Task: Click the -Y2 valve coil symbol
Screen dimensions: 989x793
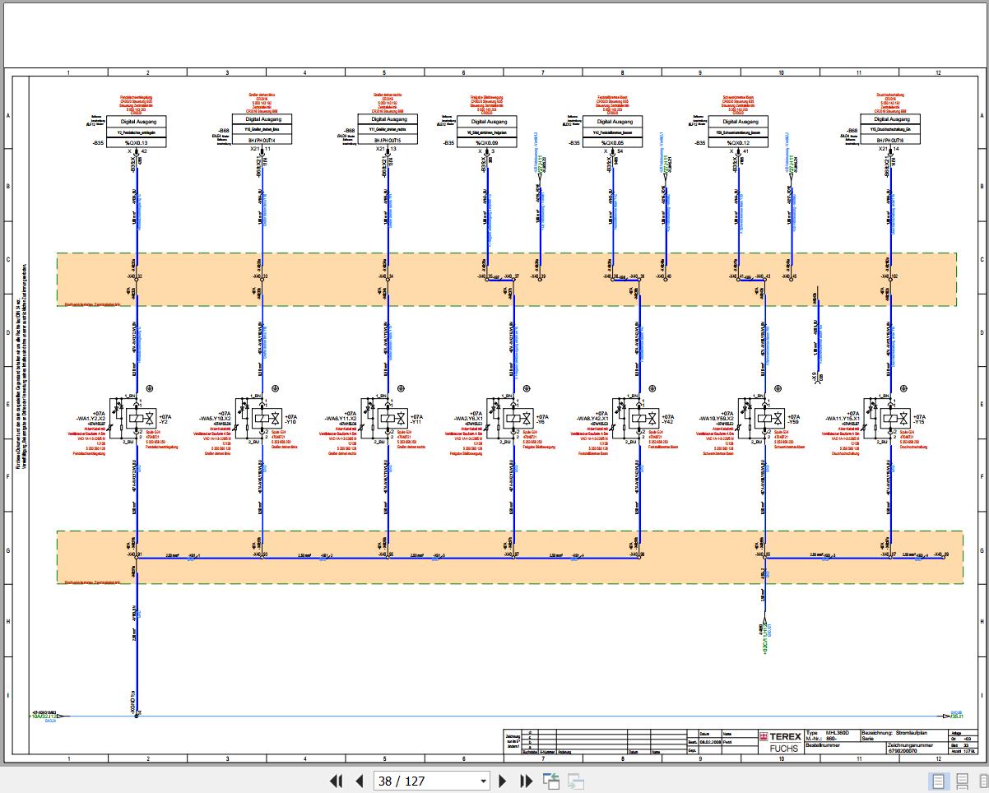Action: (x=137, y=418)
